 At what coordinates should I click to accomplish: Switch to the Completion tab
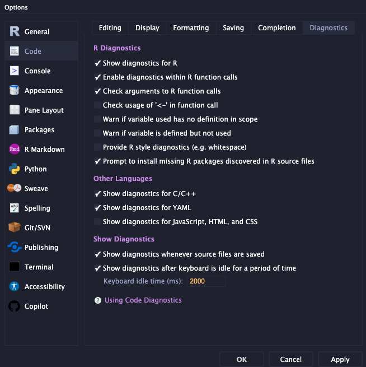276,28
